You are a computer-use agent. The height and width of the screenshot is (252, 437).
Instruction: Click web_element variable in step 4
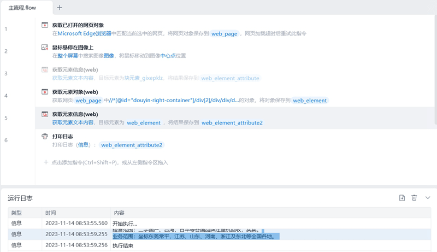click(x=310, y=101)
